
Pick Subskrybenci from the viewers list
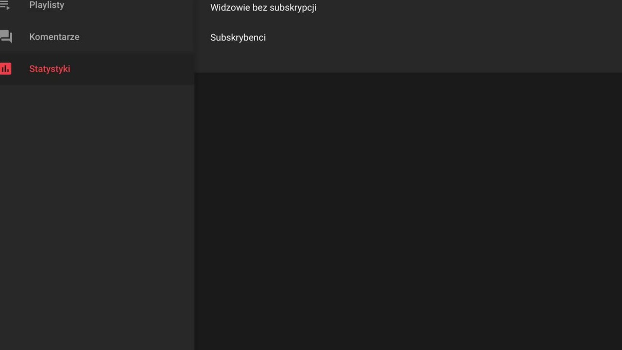238,37
